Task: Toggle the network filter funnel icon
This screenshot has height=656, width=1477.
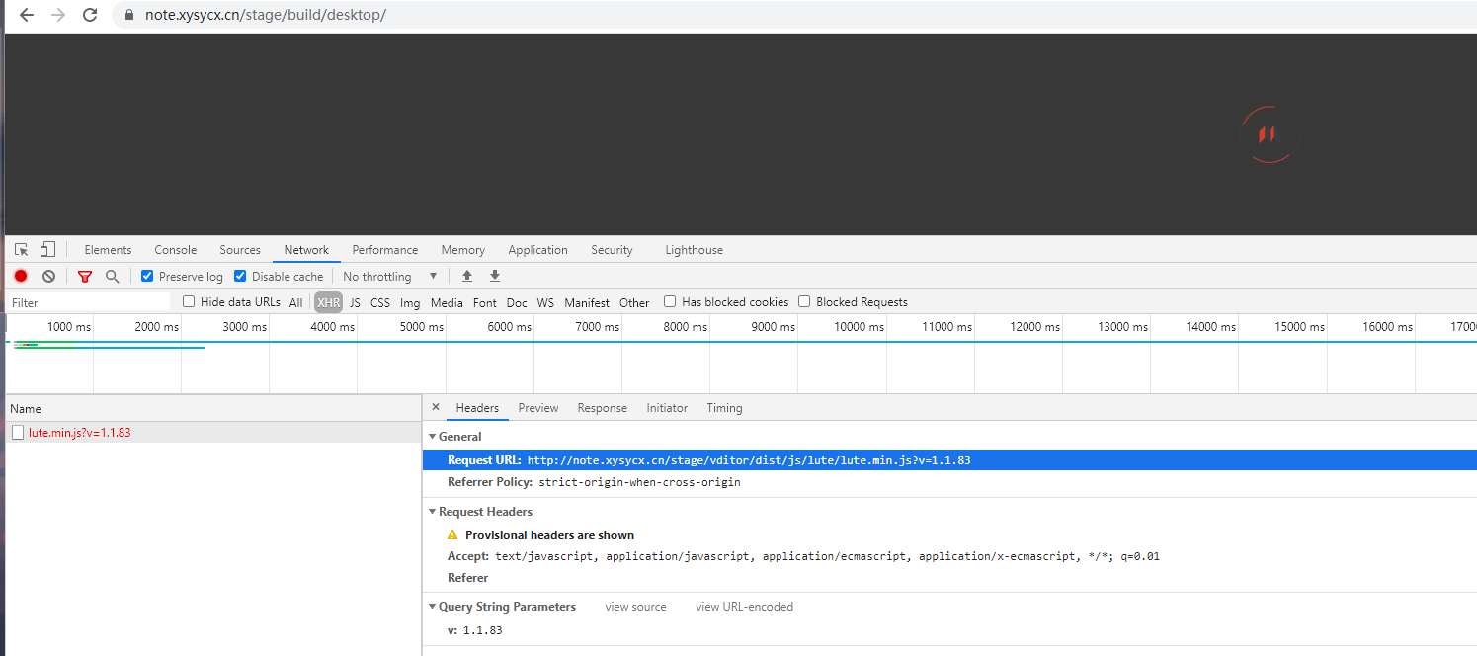Action: click(x=85, y=277)
